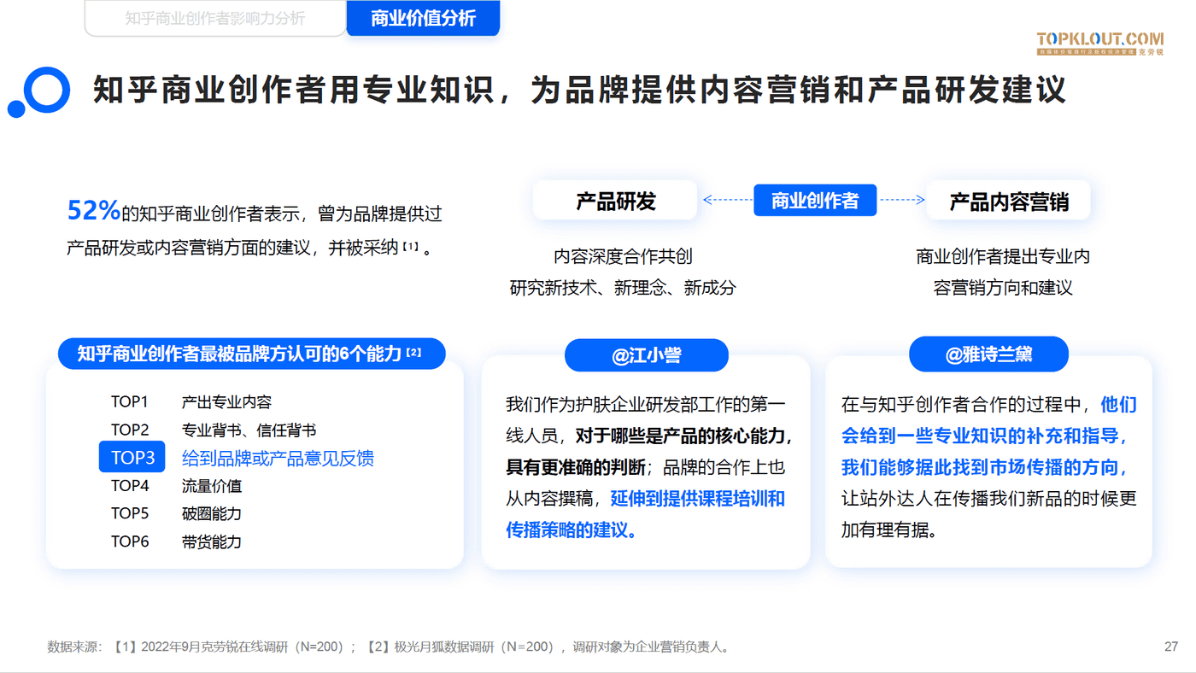Switch to 知乎商业创作者影响力分析 tab
1196x673 pixels.
tap(214, 19)
